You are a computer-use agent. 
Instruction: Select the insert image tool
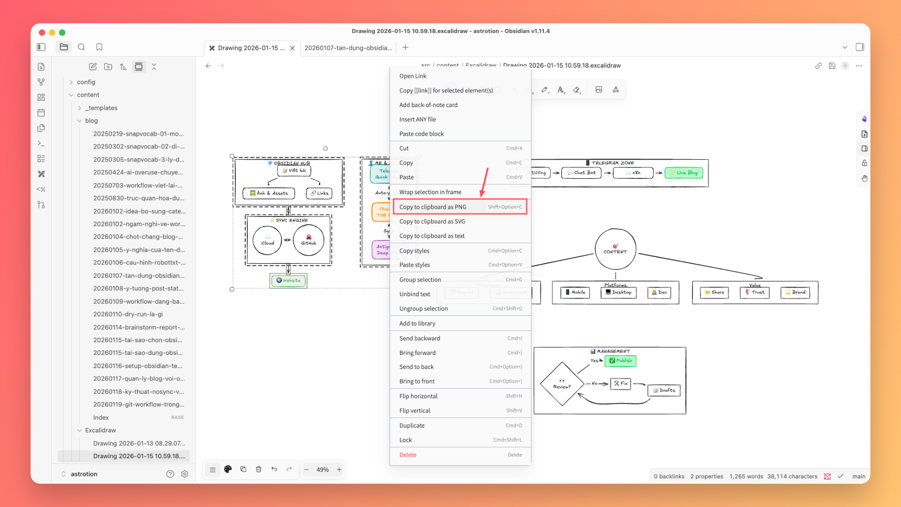click(599, 90)
